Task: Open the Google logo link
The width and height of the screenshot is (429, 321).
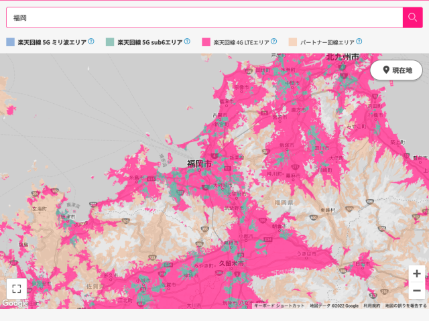Action: coord(15,303)
